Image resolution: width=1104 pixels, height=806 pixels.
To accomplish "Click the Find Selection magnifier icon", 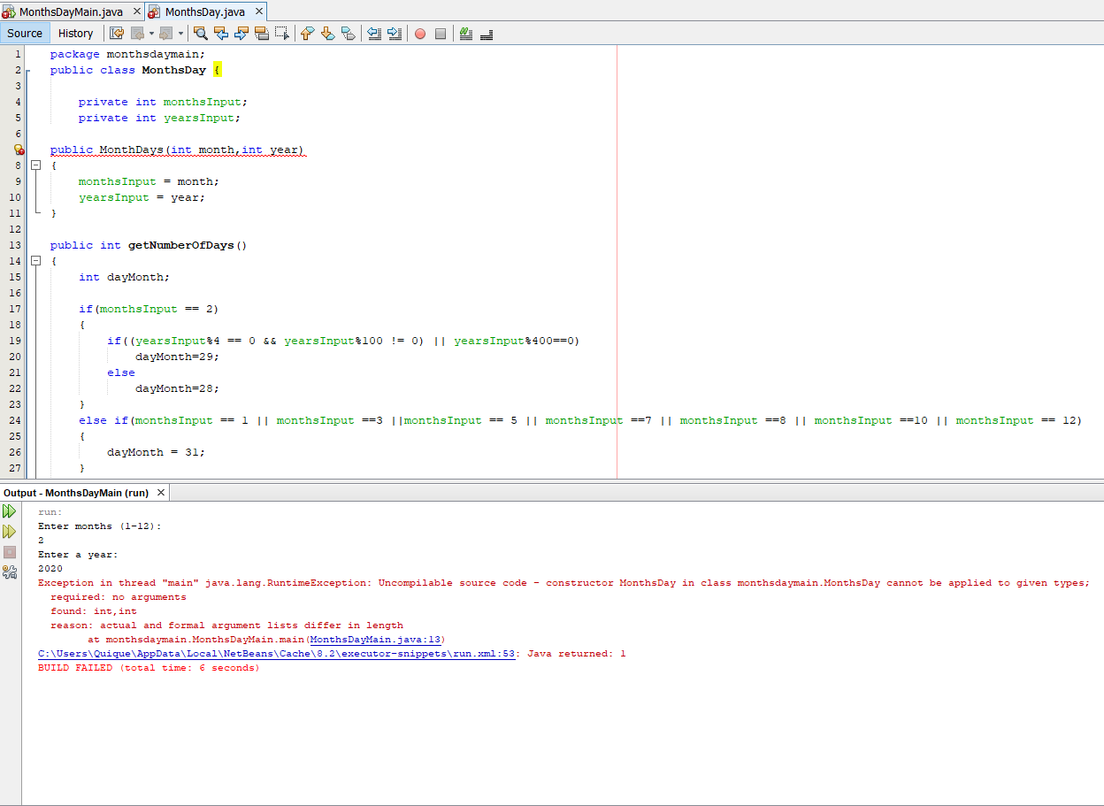I will coord(201,34).
